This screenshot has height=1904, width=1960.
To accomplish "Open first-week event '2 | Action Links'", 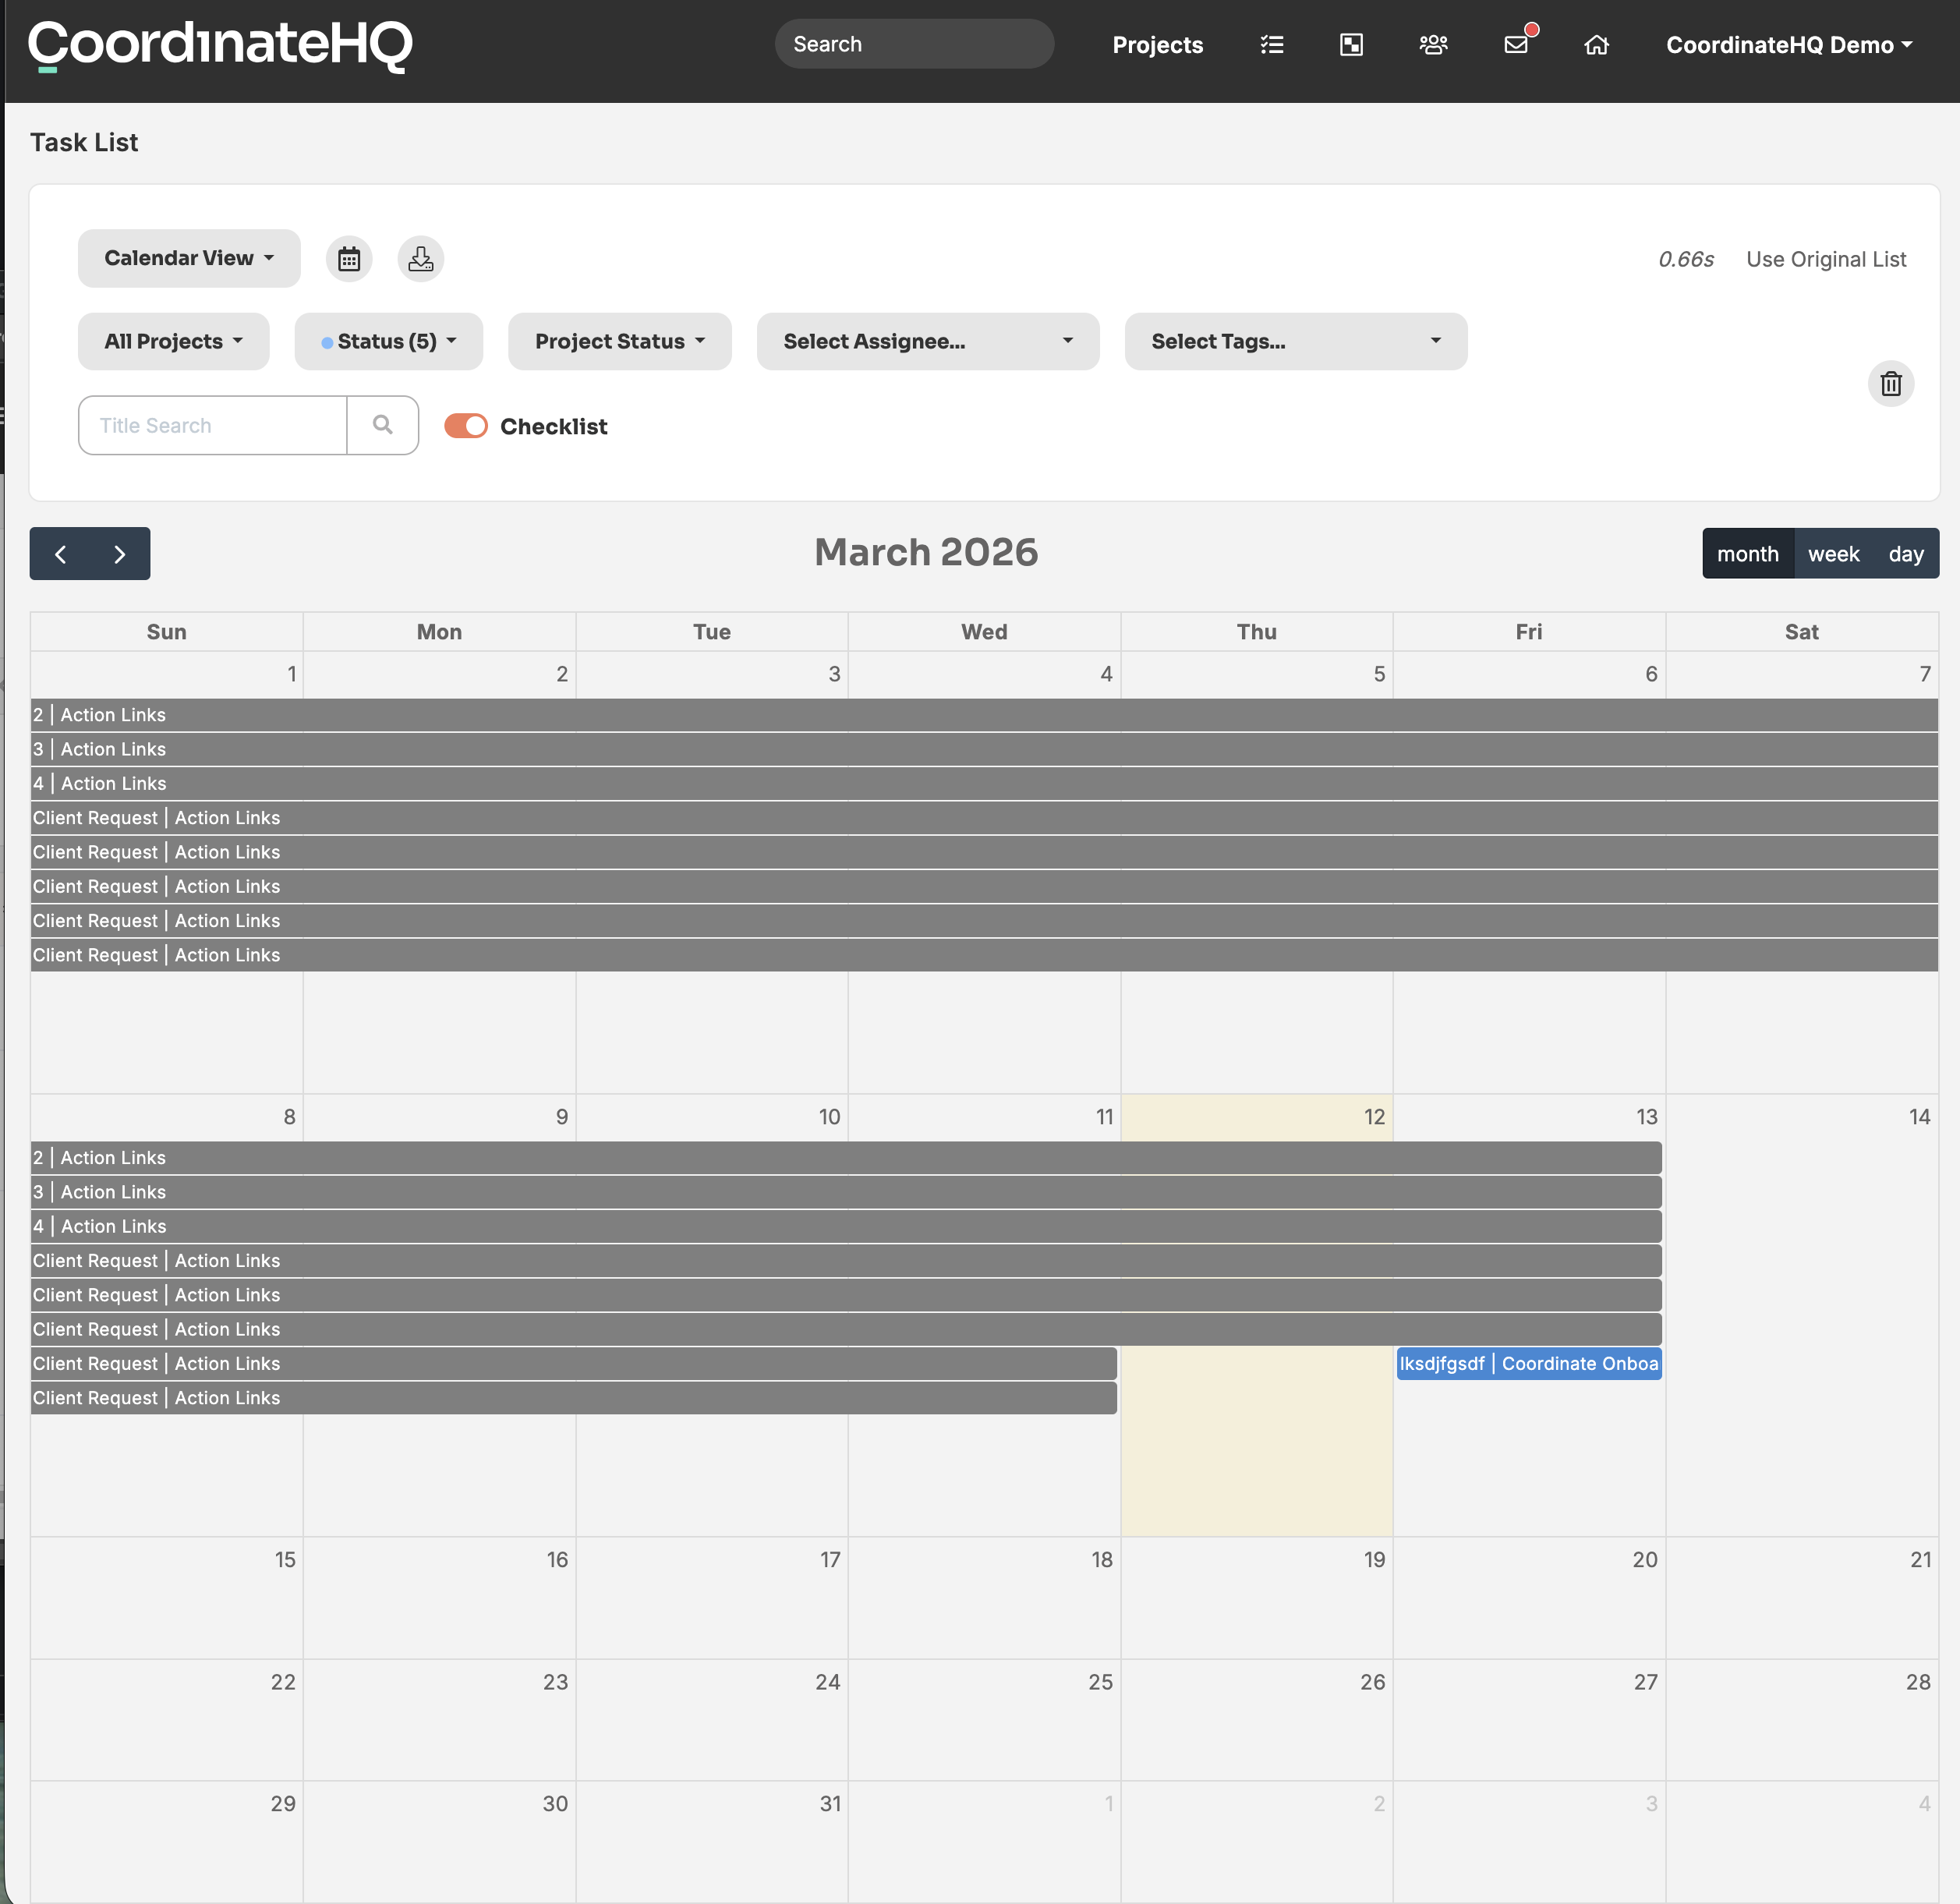I will point(984,715).
